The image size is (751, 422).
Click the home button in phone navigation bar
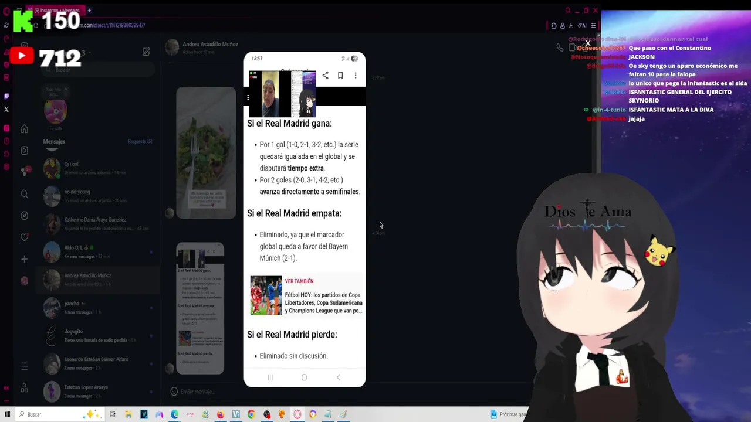point(304,377)
